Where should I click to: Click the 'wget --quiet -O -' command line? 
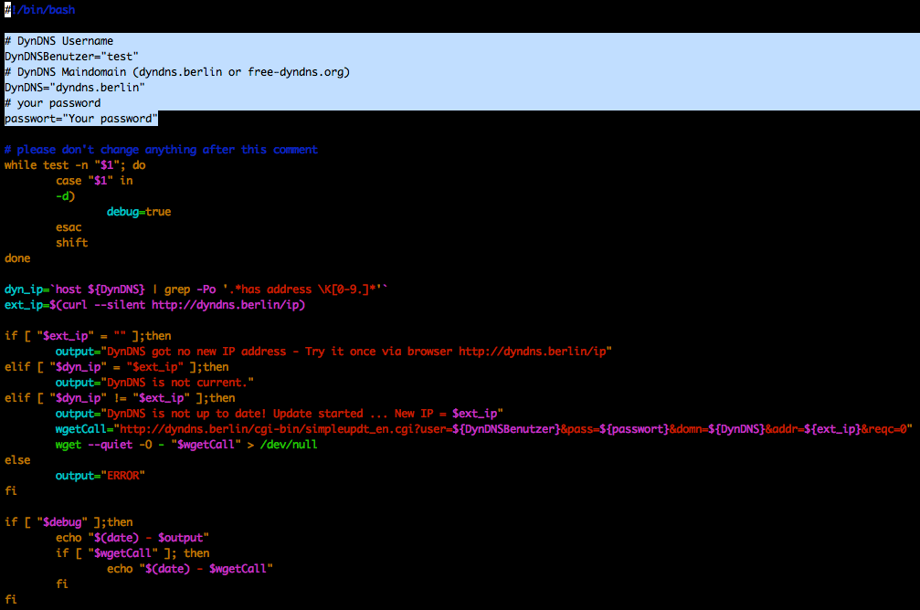[x=186, y=445]
